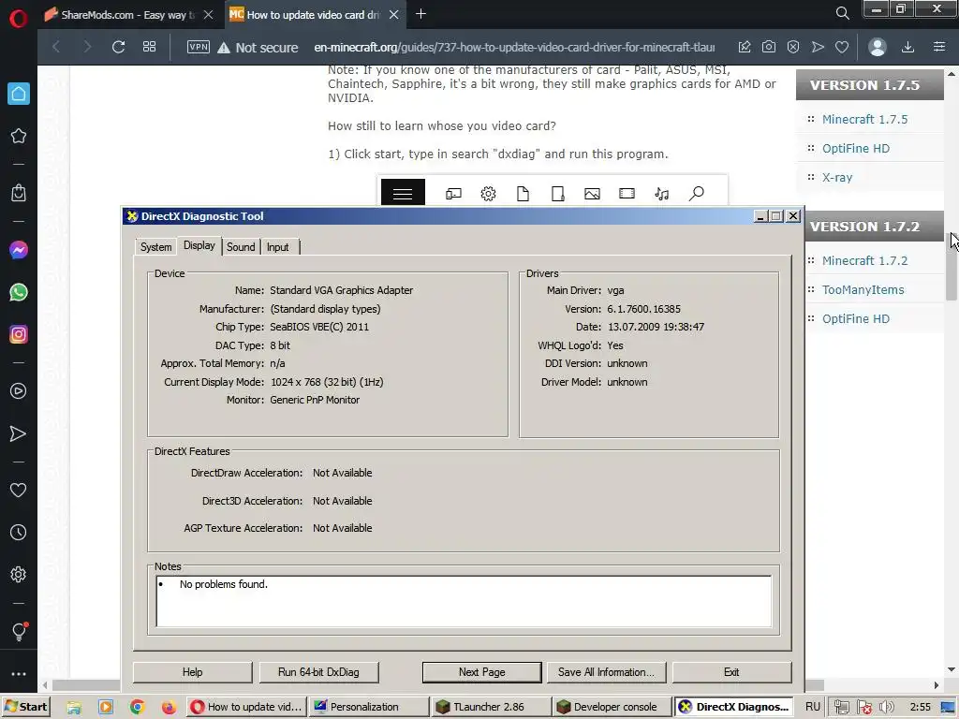Open ad blocker shield icon

(x=793, y=47)
